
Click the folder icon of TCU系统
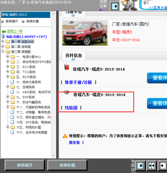click(x=13, y=72)
